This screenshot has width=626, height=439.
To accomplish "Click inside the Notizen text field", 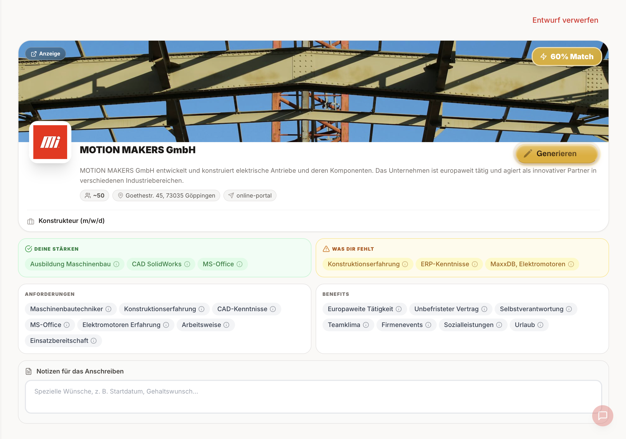I will tap(313, 396).
